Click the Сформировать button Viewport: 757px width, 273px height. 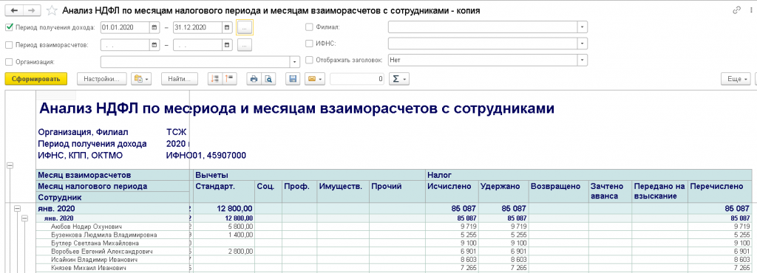click(x=35, y=79)
